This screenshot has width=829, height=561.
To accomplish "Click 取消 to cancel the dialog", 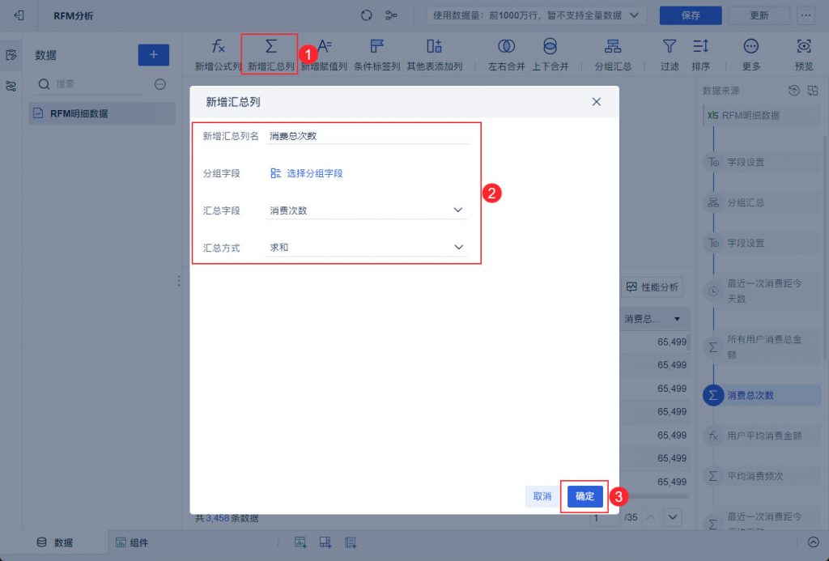I will 542,496.
